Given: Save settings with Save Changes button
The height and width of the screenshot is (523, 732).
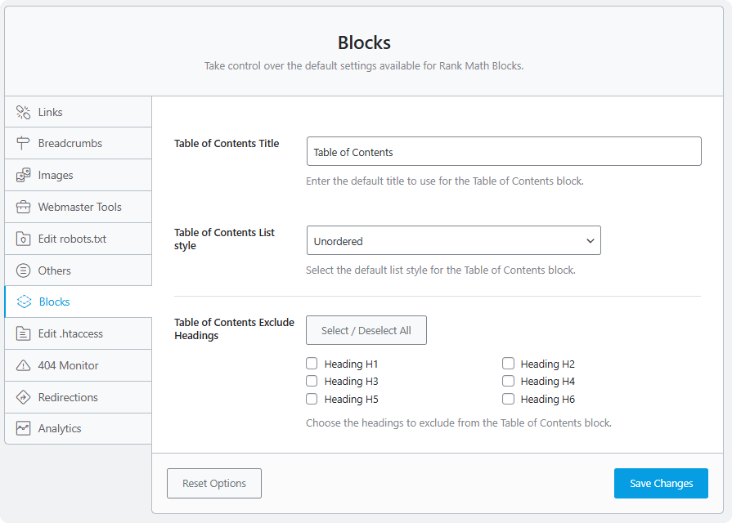Looking at the screenshot, I should pyautogui.click(x=661, y=483).
